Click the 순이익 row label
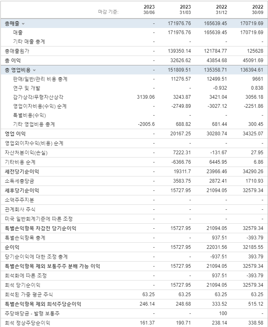268x327 pixels. tap(12, 248)
